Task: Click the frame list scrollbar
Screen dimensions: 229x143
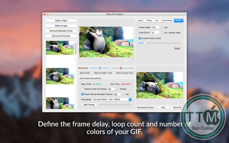Action: [76, 49]
